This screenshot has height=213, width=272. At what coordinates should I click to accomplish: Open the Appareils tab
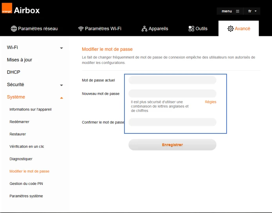click(x=155, y=28)
